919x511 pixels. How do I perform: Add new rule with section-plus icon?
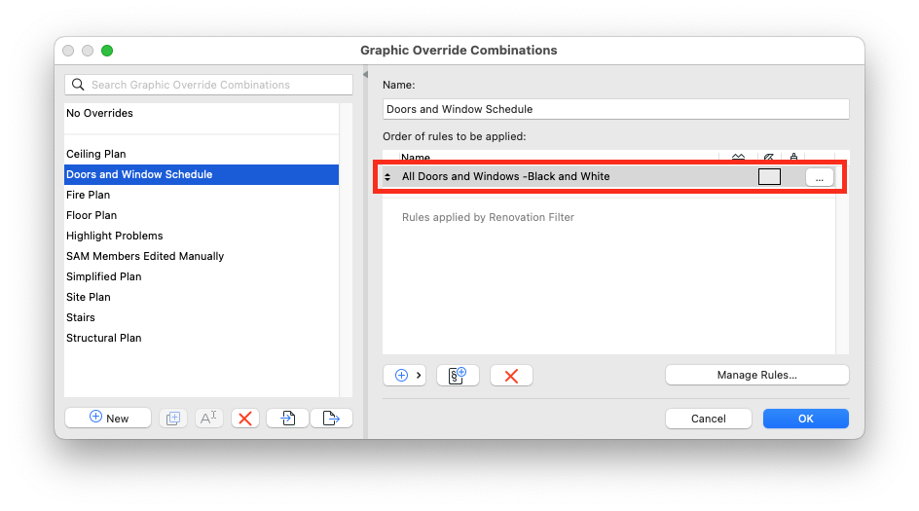click(458, 376)
